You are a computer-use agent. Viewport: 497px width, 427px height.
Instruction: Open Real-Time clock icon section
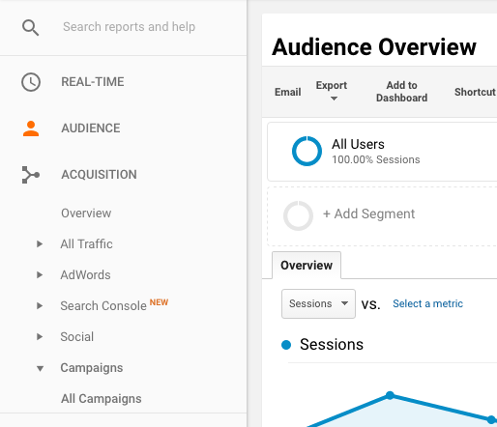coord(31,82)
